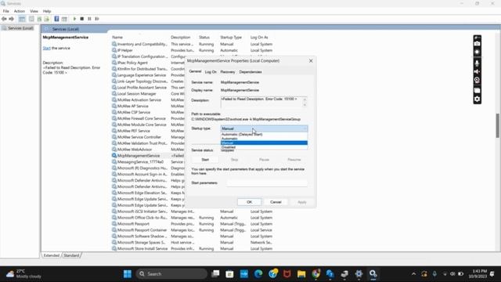501x282 pixels.
Task: Click the services list vertical scrollbar thumb
Action: [498, 125]
